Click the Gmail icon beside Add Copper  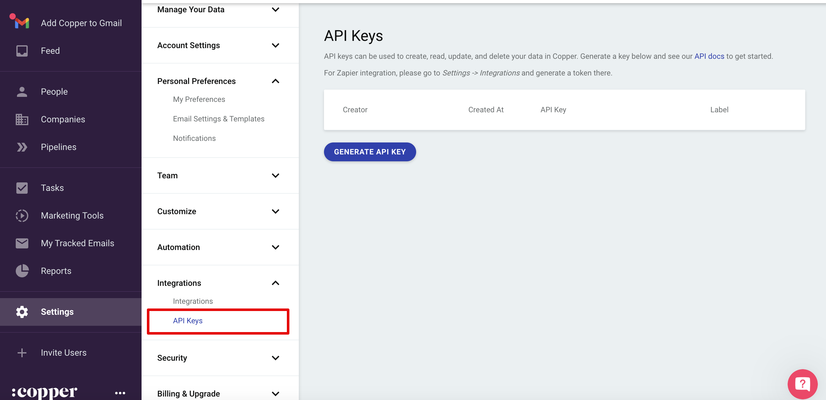pos(21,22)
